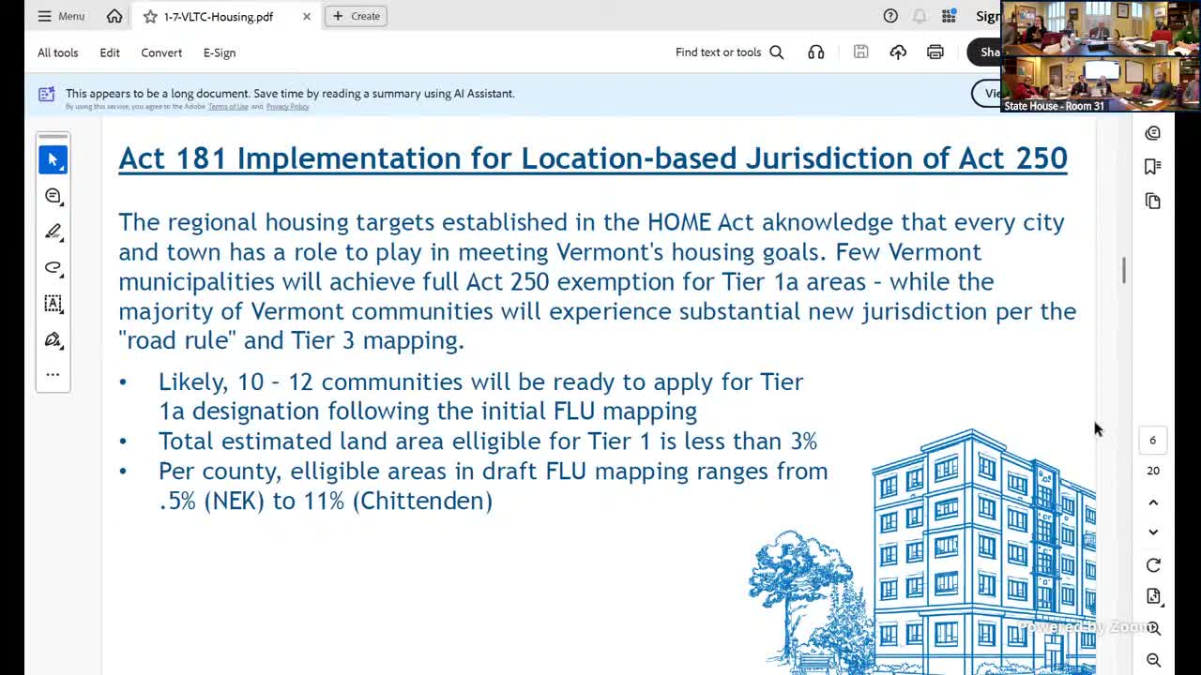Screen dimensions: 1201x675
Task: Go to next page with down chevron
Action: 1153,532
